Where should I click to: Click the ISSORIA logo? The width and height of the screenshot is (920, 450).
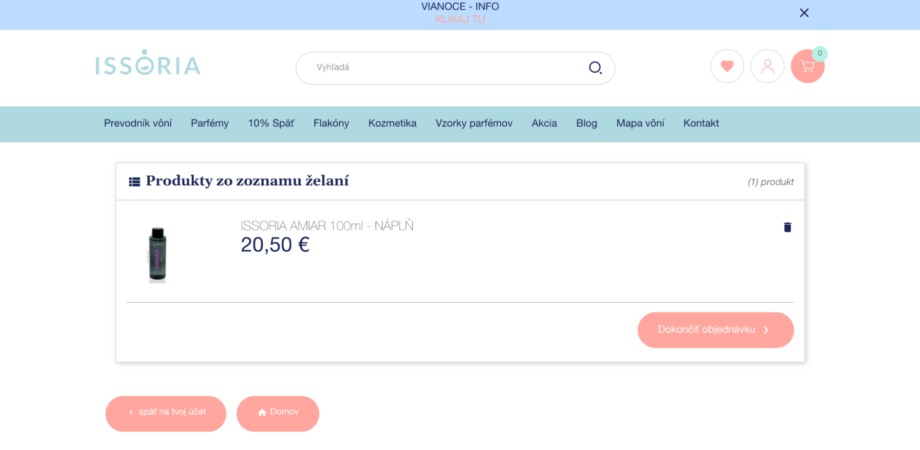(x=148, y=64)
